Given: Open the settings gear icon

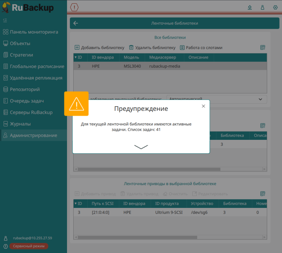Looking at the screenshot, I should click(275, 8).
